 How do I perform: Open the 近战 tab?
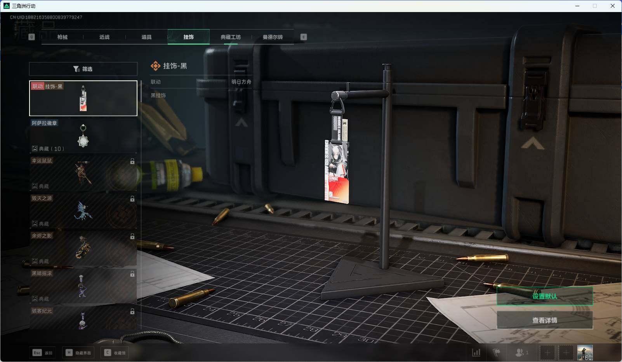click(104, 37)
